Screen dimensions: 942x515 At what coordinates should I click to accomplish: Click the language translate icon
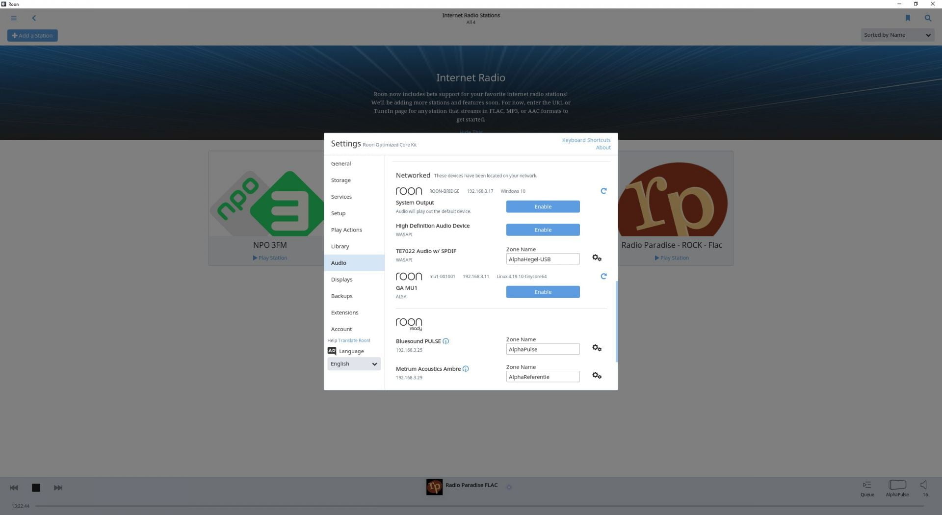(x=332, y=351)
